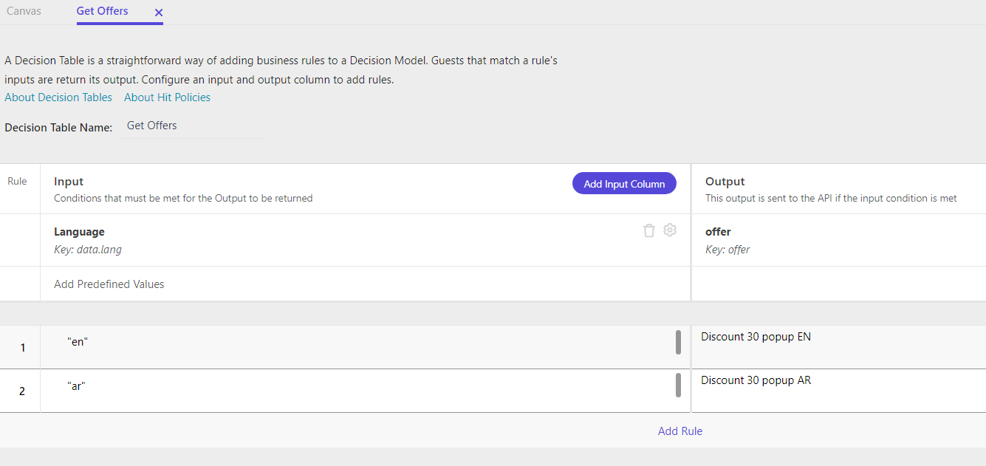Select row number 2 in the Rule column
The width and height of the screenshot is (986, 466).
pos(22,391)
